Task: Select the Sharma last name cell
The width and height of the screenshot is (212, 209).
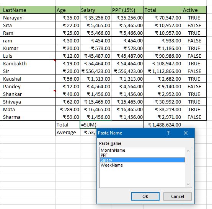Action: [29, 117]
